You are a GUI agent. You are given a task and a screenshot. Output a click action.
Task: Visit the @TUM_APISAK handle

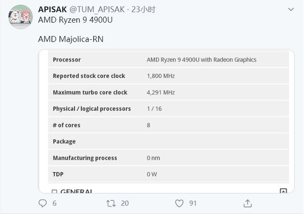(97, 9)
